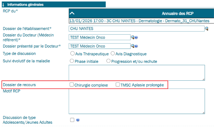Collapse the Annuaire des RCP chevron
214x128 pixels.
pos(72,14)
